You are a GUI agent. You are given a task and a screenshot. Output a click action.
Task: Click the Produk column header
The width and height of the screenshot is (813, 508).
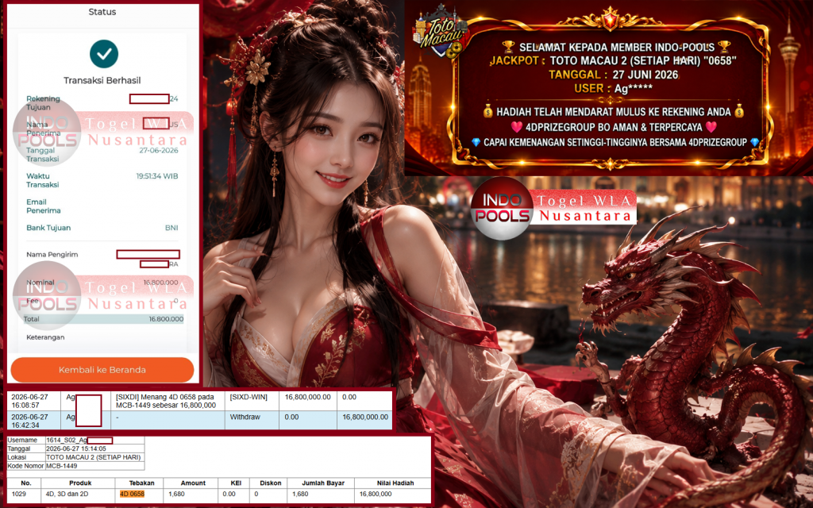[80, 483]
